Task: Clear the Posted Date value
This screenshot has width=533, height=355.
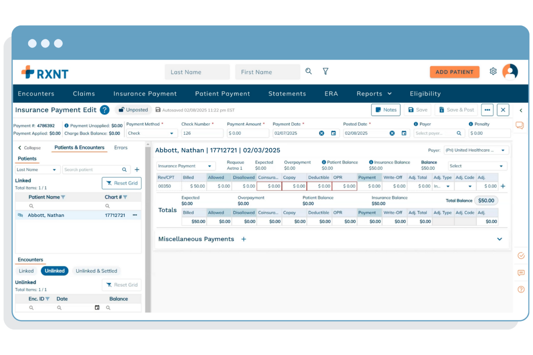Action: (x=392, y=133)
